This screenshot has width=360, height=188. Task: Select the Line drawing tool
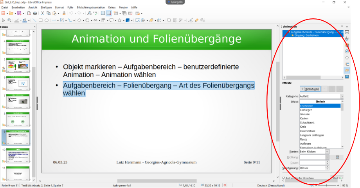[x=34, y=20]
